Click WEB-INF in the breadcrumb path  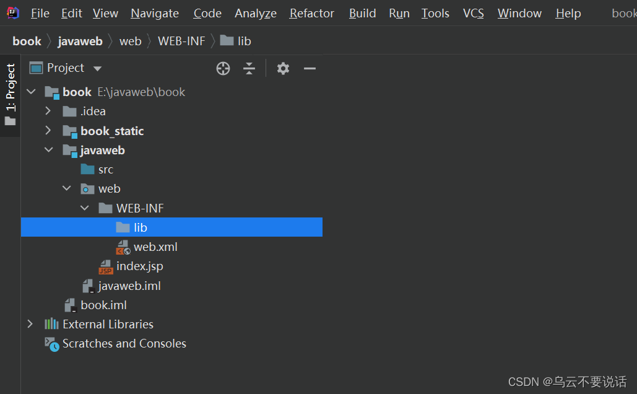point(181,42)
